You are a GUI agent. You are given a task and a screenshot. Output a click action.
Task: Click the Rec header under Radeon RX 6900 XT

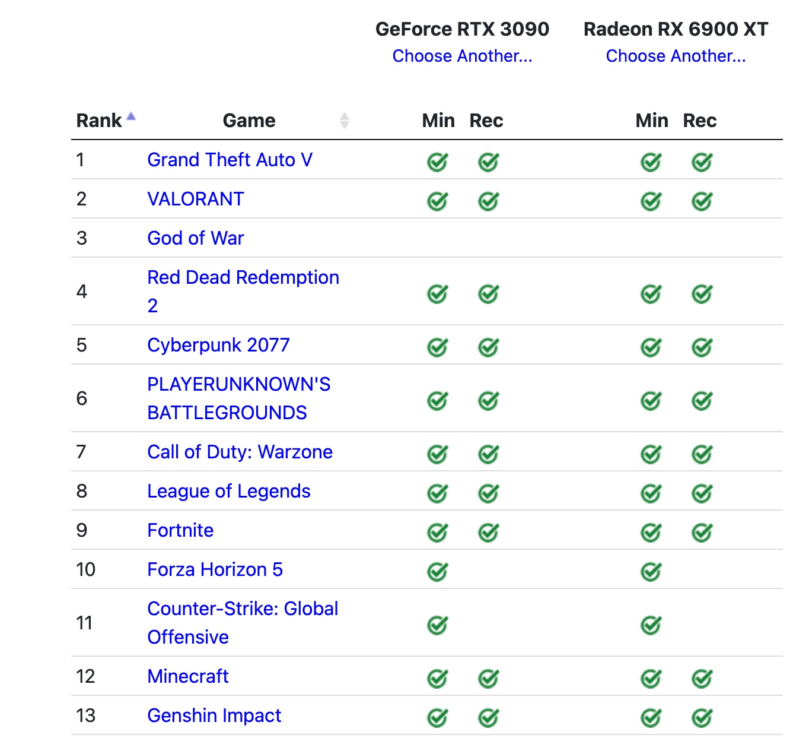pyautogui.click(x=700, y=121)
